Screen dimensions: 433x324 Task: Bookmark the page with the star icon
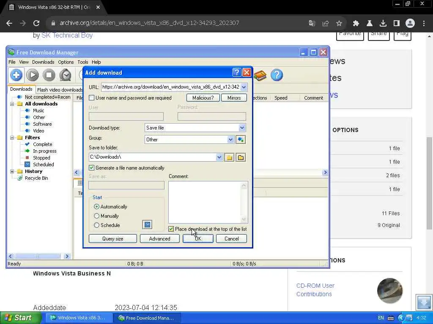[339, 23]
